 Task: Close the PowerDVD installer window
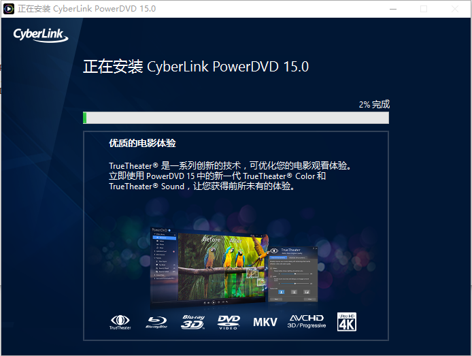pyautogui.click(x=455, y=9)
